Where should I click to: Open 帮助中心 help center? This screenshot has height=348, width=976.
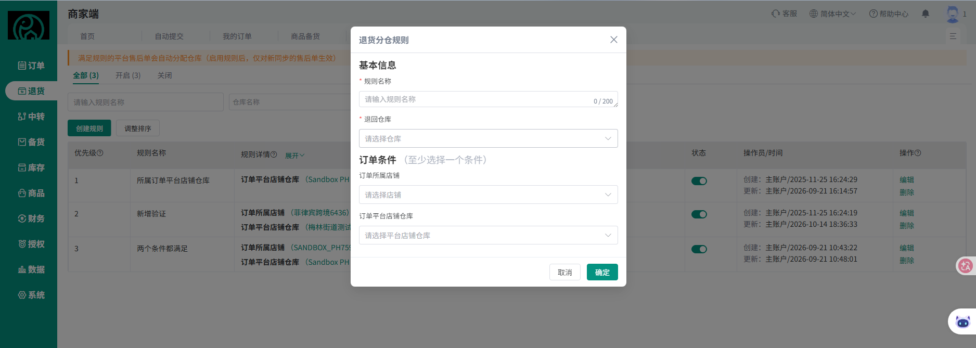pyautogui.click(x=889, y=14)
